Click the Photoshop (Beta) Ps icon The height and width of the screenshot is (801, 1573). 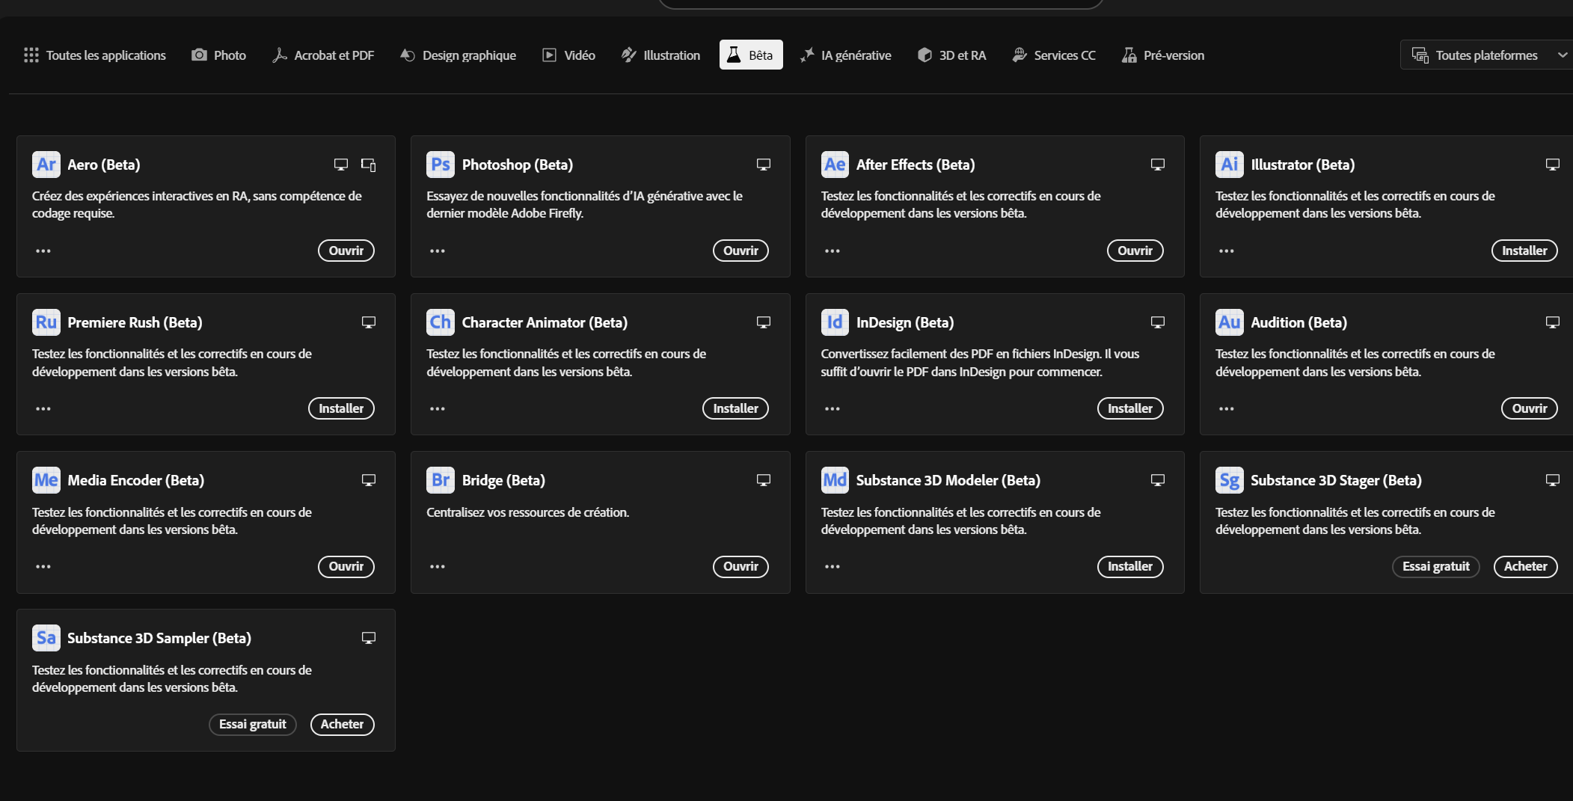coord(441,165)
